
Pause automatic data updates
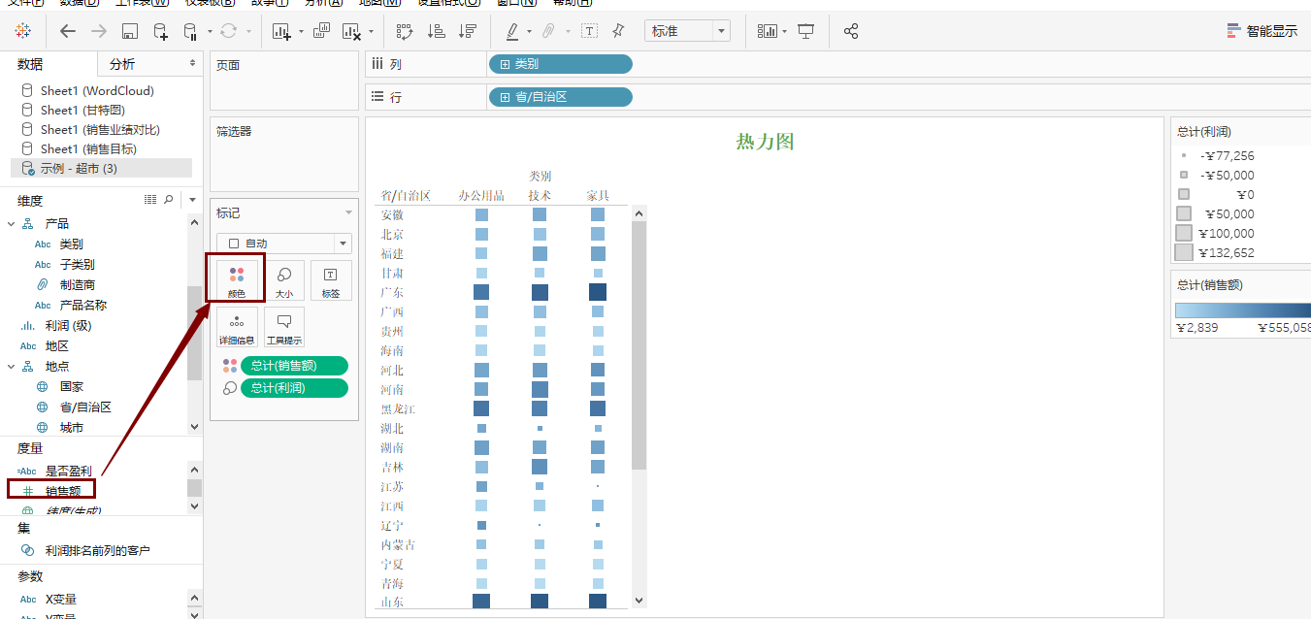click(191, 31)
